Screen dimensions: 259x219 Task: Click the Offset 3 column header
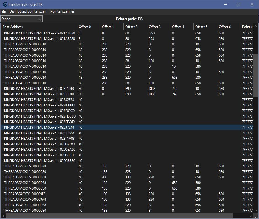(158, 27)
